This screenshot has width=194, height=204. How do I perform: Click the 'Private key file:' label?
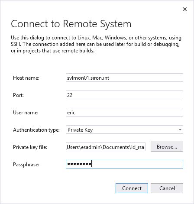30,147
